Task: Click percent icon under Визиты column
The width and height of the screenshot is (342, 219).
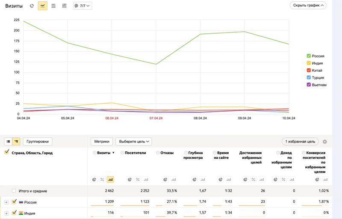Action: [x=102, y=180]
